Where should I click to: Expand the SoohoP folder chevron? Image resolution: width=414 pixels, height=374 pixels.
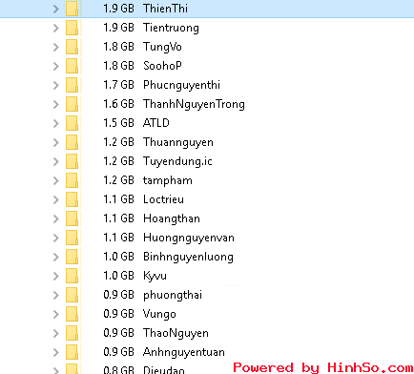(x=56, y=66)
